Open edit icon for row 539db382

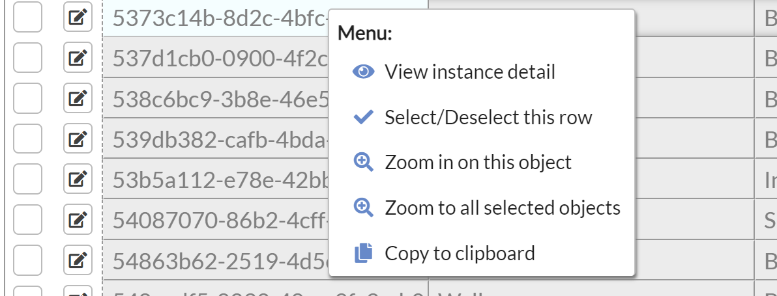(78, 139)
